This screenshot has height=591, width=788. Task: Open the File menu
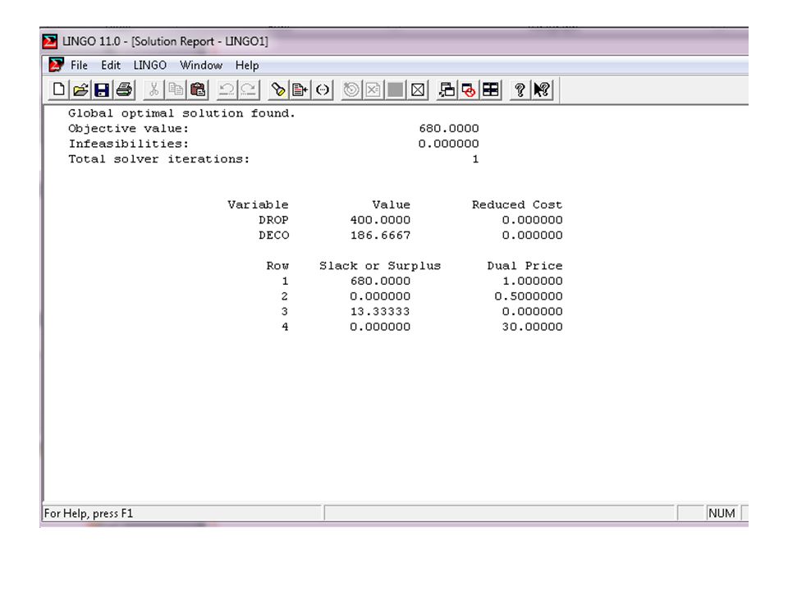point(79,66)
